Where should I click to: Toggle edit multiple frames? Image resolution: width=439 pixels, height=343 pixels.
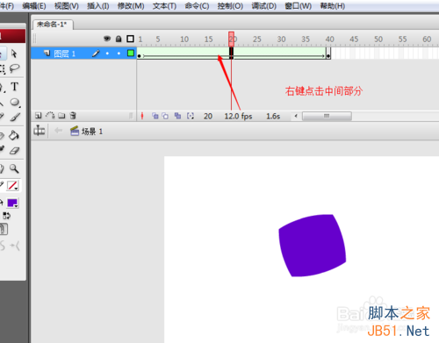[177, 116]
